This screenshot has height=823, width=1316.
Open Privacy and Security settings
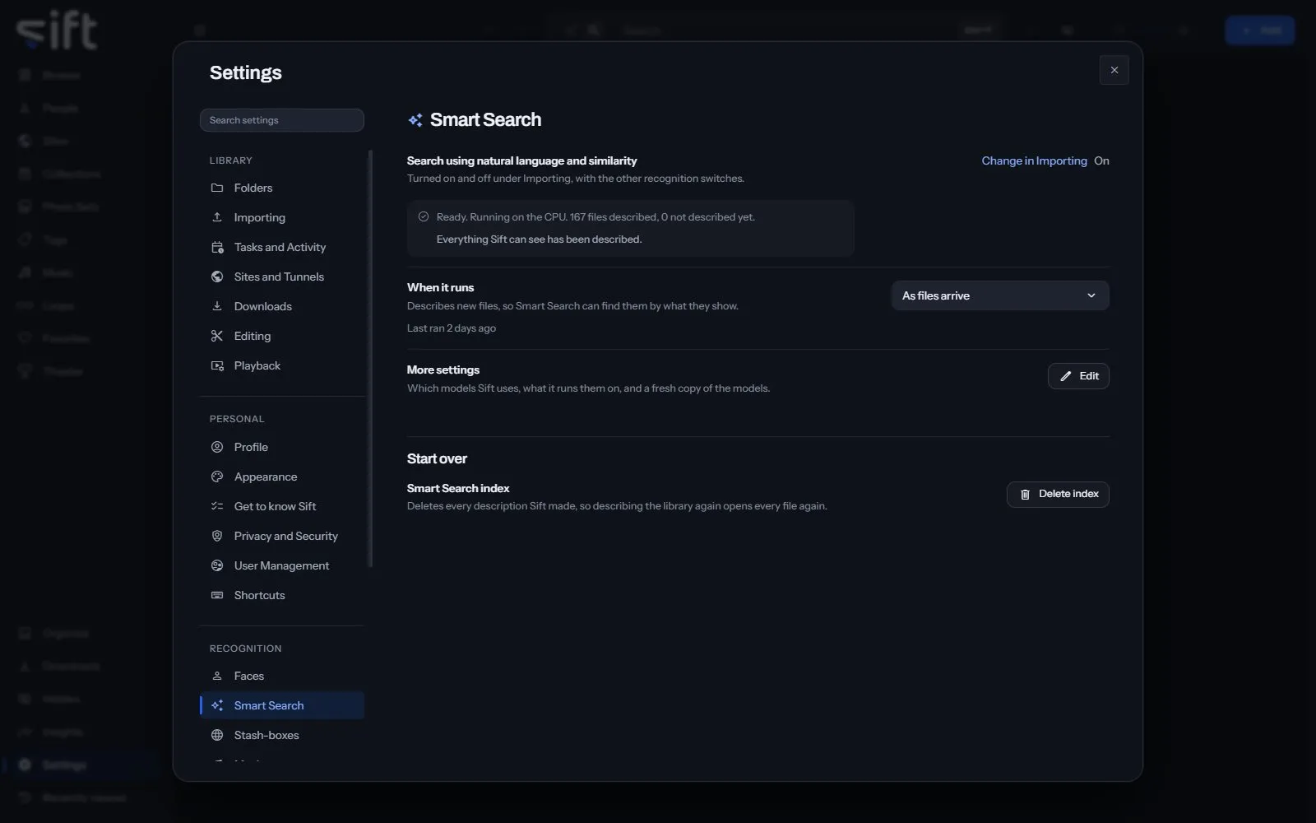click(282, 536)
